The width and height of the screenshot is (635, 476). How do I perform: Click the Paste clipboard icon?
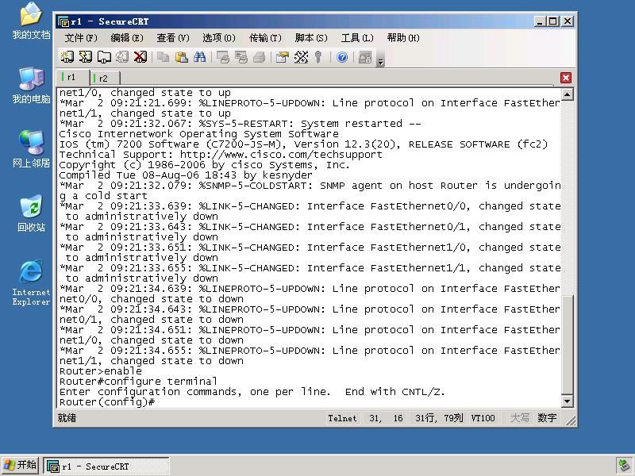tap(182, 57)
